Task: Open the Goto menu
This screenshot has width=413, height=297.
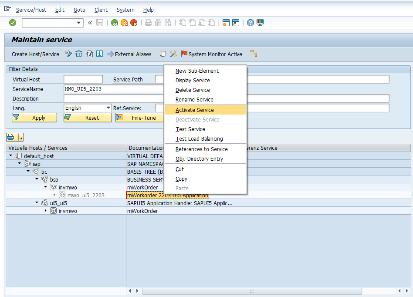Action: coord(79,10)
